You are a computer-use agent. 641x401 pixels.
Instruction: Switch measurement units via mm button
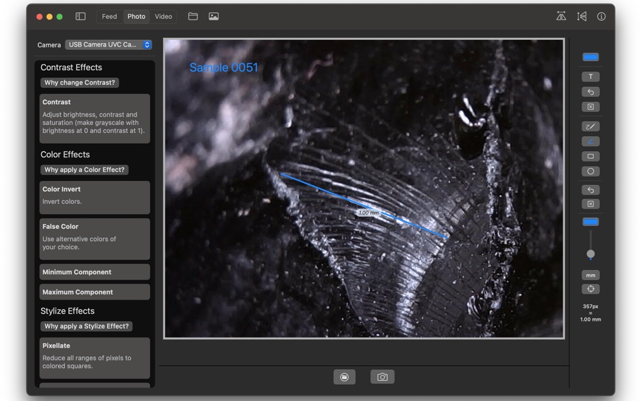pos(590,275)
